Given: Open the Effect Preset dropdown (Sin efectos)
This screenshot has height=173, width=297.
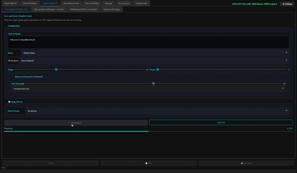Looking at the screenshot, I should click(x=157, y=111).
